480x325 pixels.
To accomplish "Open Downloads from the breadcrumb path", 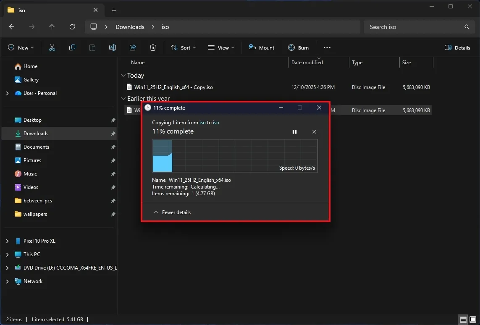I will pos(130,26).
